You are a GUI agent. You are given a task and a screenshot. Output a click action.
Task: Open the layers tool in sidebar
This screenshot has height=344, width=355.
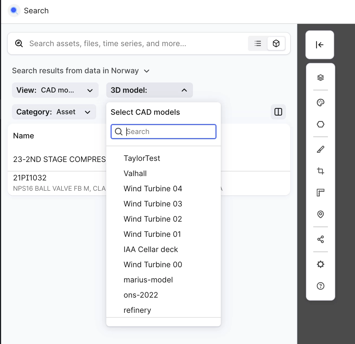click(x=321, y=78)
